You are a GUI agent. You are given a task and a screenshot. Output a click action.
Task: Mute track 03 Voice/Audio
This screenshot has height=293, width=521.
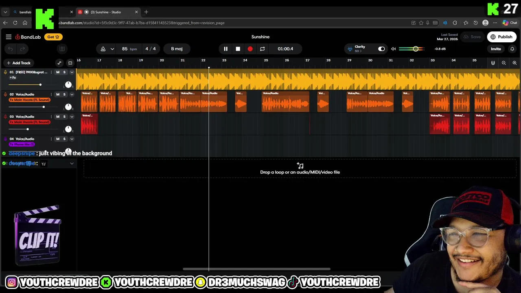point(57,117)
